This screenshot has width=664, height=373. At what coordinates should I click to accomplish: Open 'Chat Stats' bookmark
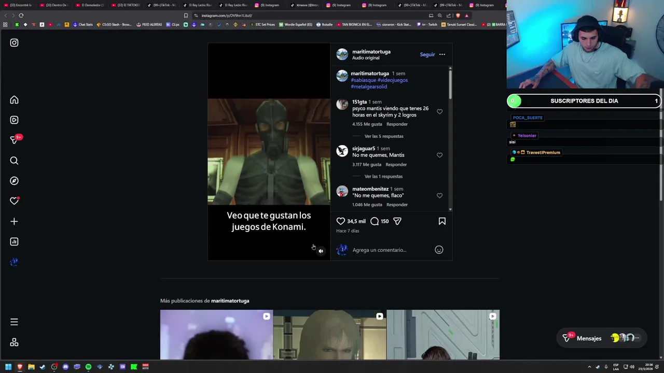pyautogui.click(x=83, y=24)
